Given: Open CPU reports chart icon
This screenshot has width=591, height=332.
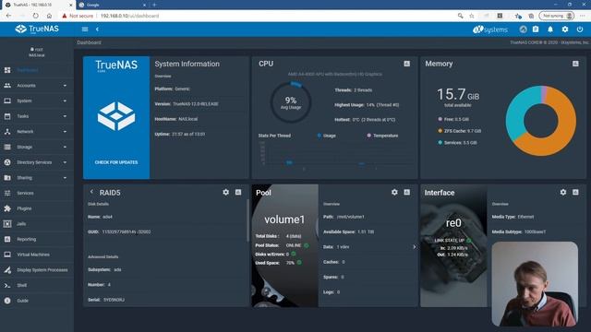Looking at the screenshot, I should tap(406, 64).
